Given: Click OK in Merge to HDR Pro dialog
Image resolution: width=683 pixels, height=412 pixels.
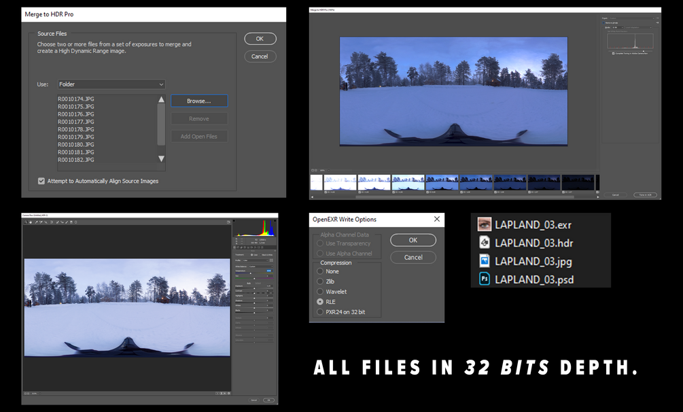Looking at the screenshot, I should (260, 39).
